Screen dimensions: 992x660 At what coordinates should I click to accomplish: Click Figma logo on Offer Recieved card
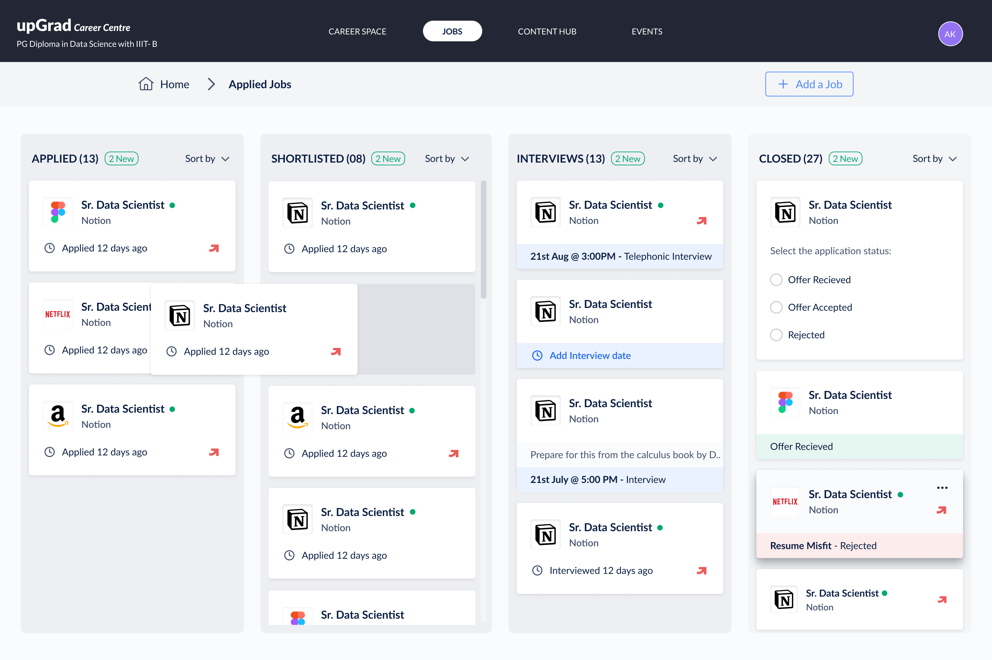(785, 402)
